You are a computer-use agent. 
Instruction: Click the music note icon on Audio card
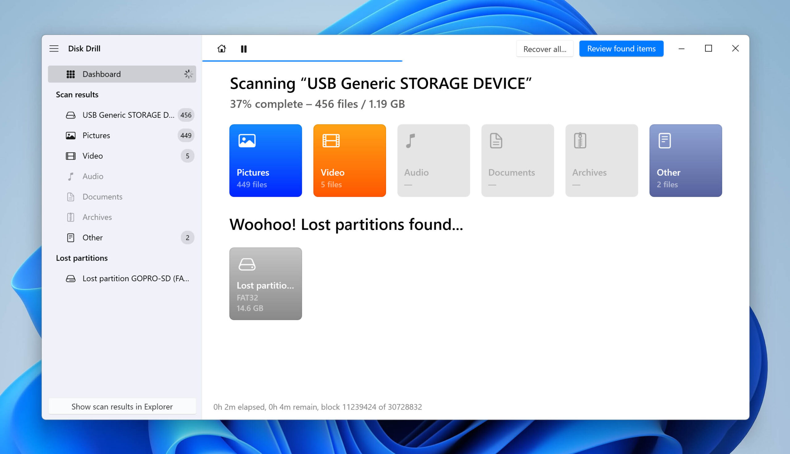(410, 141)
